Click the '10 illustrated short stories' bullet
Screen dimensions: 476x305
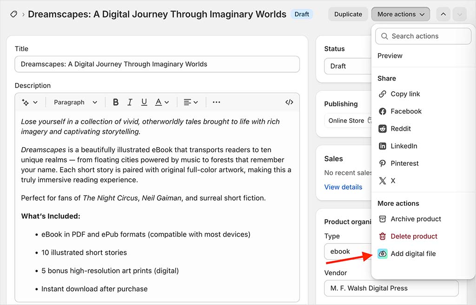pyautogui.click(x=84, y=253)
